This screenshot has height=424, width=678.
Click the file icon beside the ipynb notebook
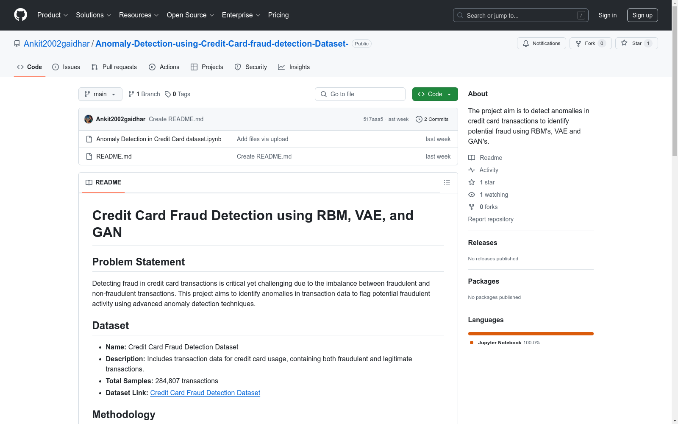click(89, 139)
